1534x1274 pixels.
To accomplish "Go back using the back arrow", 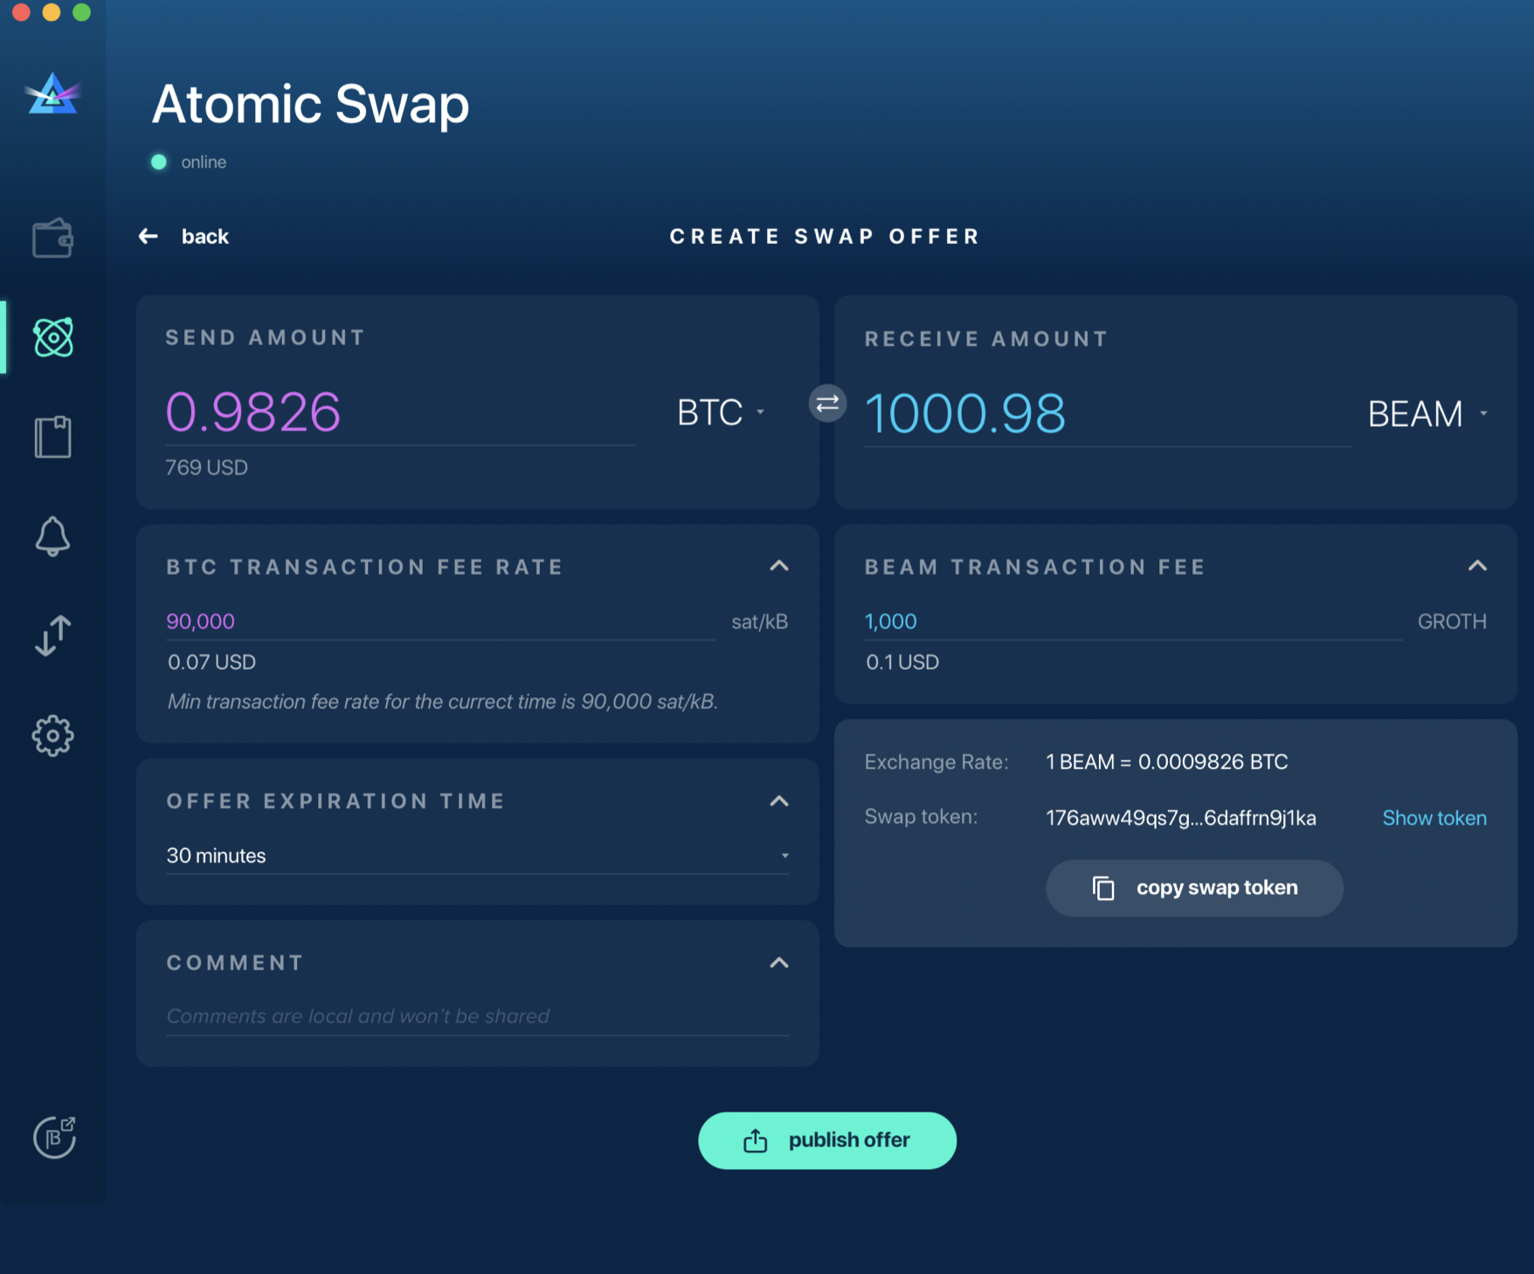I will coord(149,236).
